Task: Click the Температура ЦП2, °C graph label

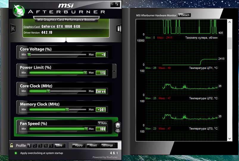Action: point(203,98)
